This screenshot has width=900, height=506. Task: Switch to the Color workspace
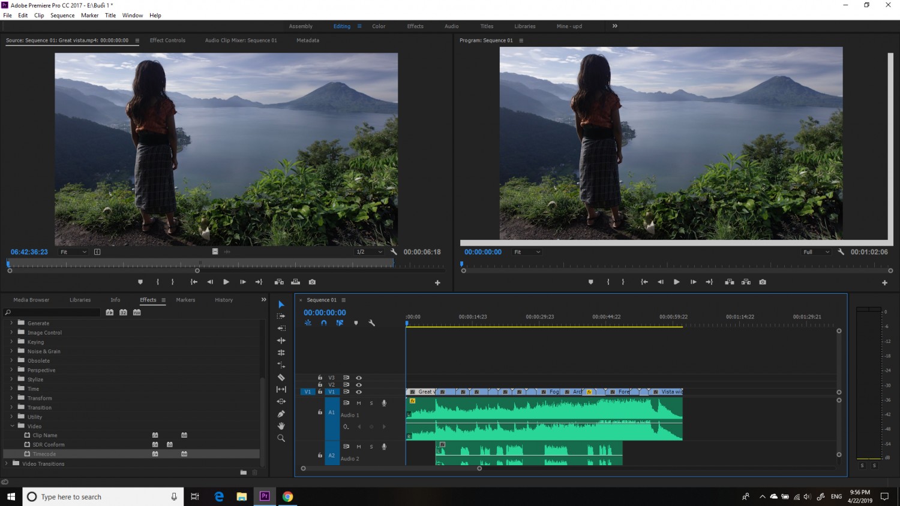click(x=379, y=26)
